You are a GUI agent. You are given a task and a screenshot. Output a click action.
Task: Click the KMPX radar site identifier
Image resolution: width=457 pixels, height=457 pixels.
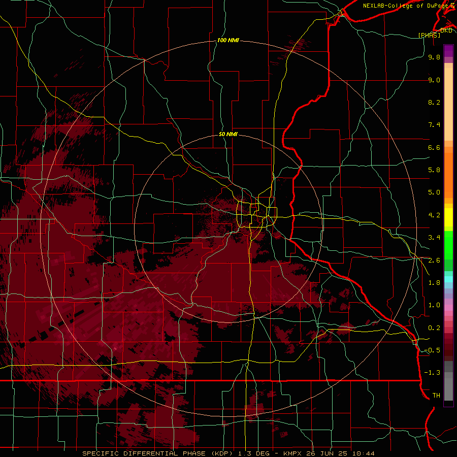tap(292, 453)
